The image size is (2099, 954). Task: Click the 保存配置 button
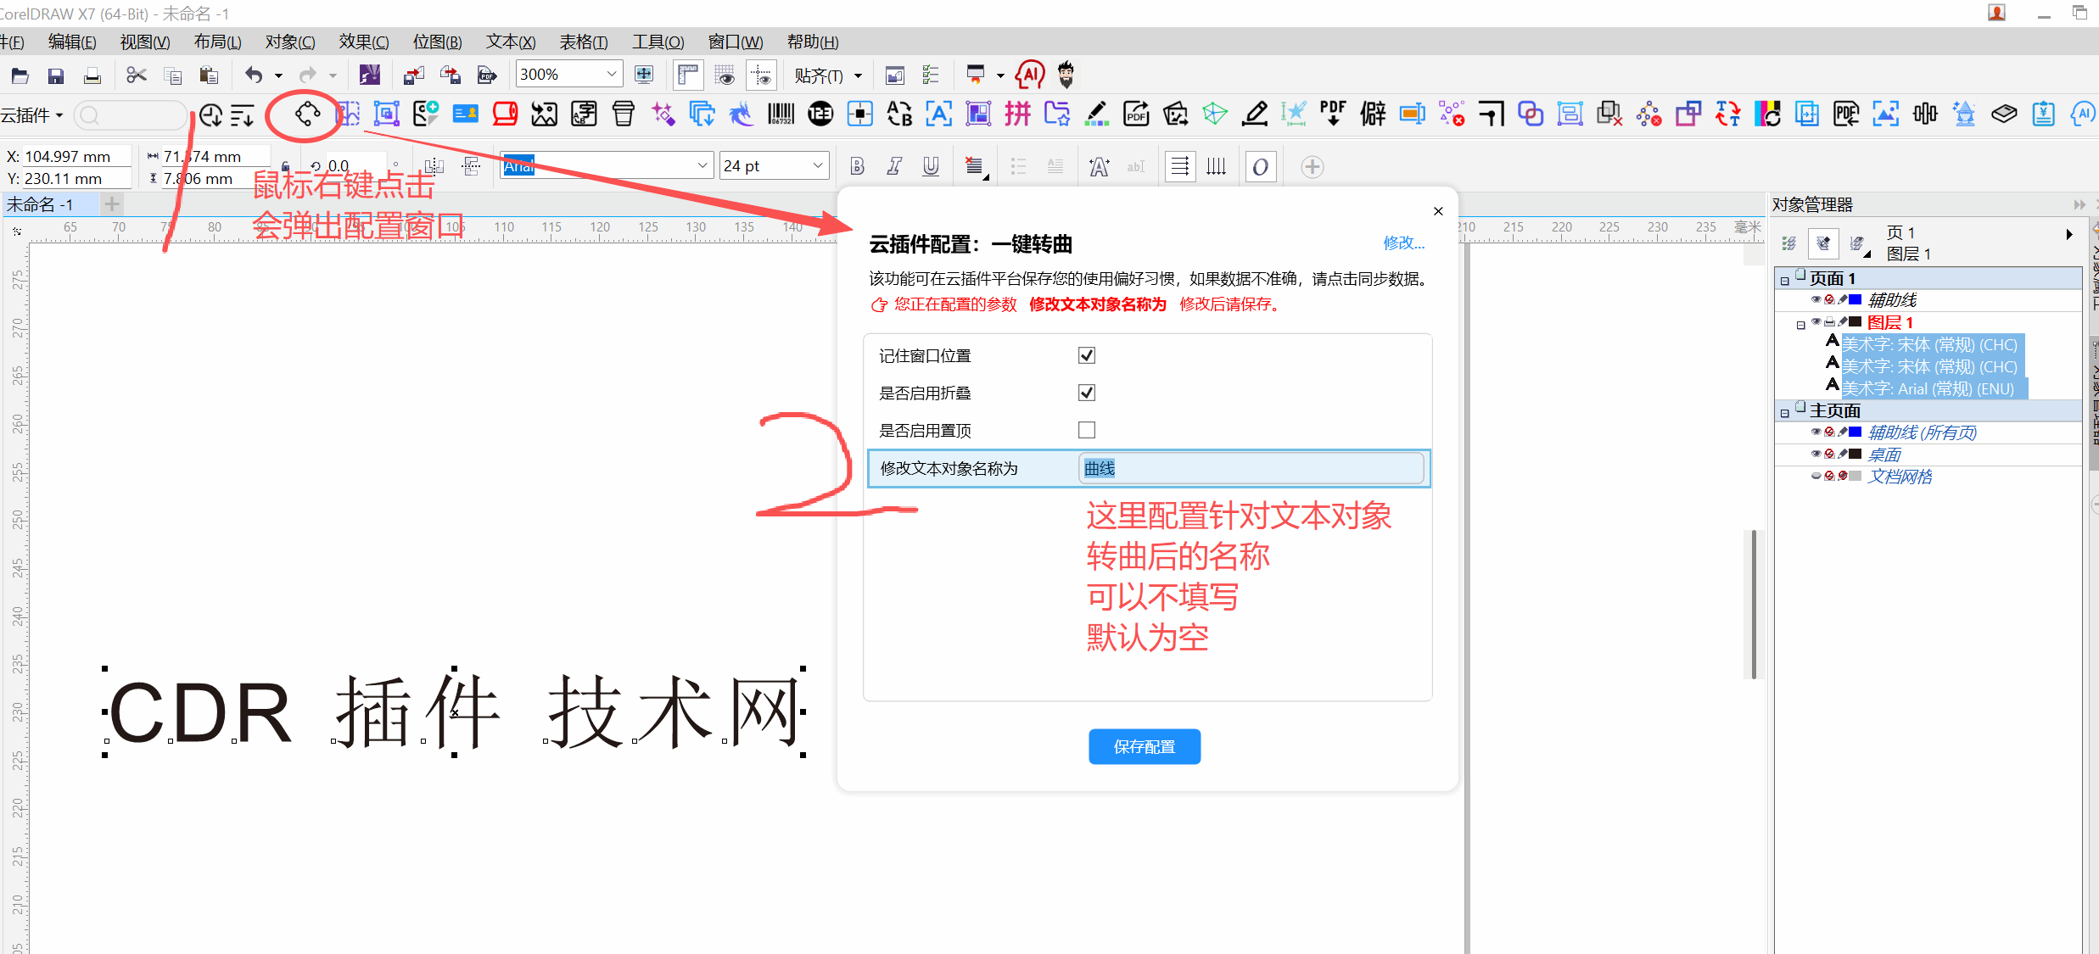1144,746
